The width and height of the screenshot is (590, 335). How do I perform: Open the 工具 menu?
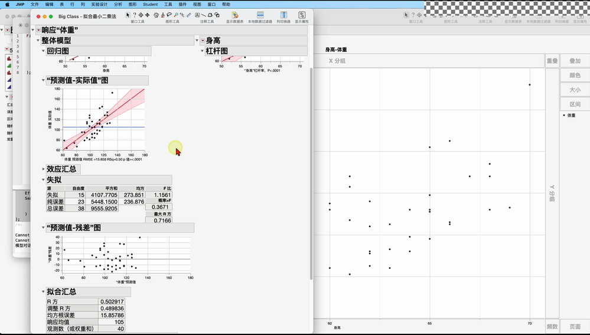coord(168,5)
